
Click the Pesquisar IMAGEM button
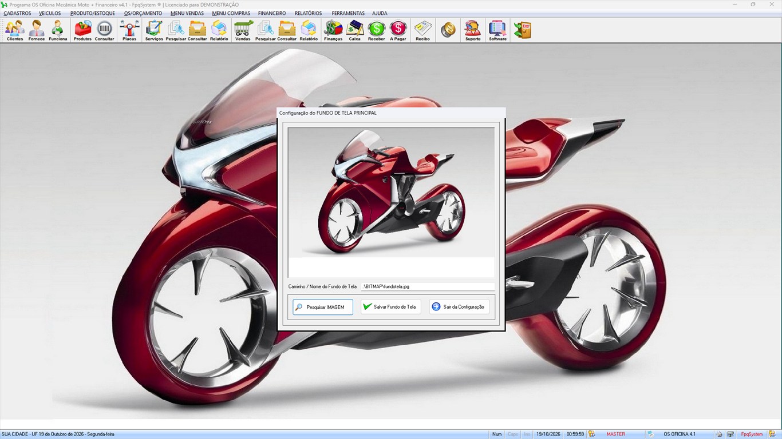point(323,307)
